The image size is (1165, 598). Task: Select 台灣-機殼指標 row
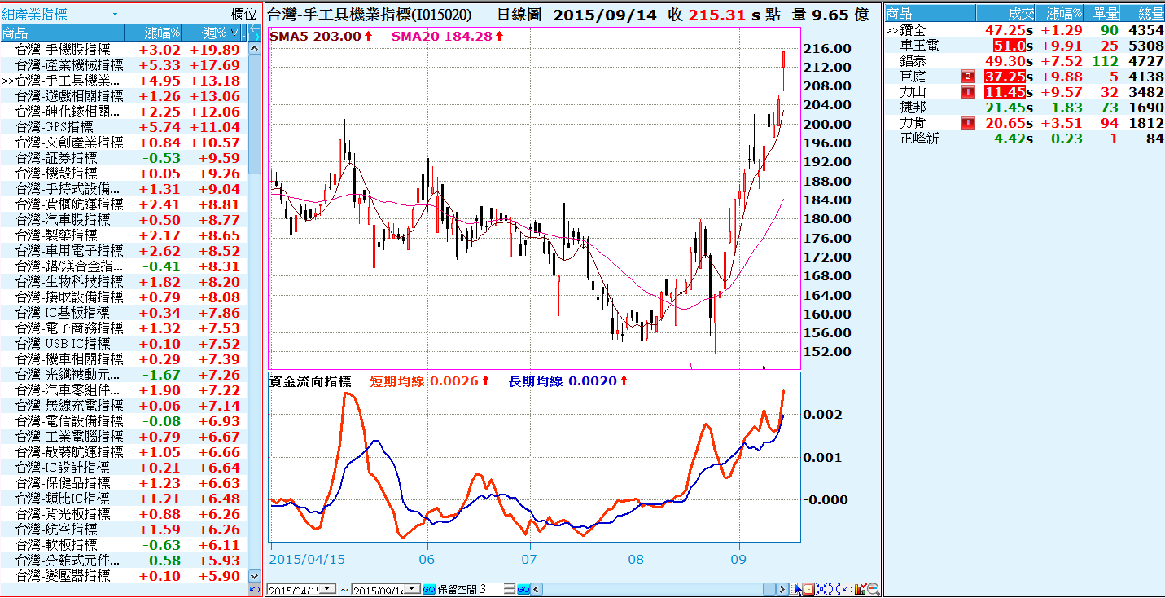124,173
